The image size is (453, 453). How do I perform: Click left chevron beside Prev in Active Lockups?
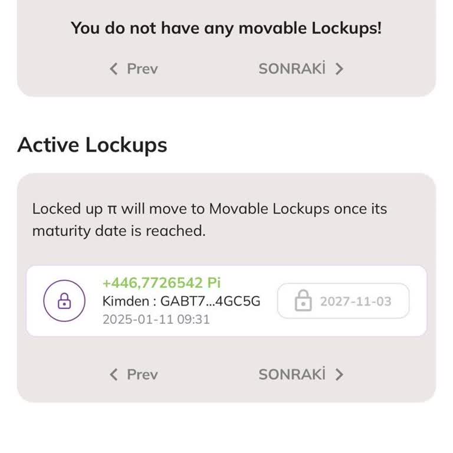click(114, 375)
